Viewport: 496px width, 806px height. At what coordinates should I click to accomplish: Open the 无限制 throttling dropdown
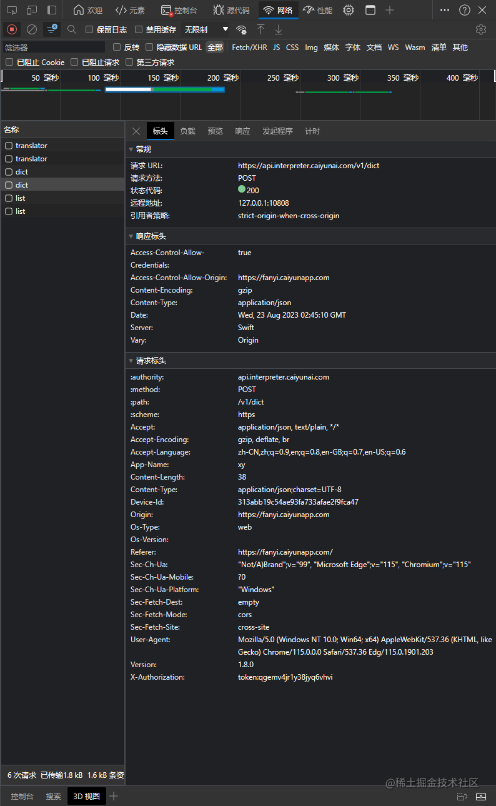[x=206, y=29]
